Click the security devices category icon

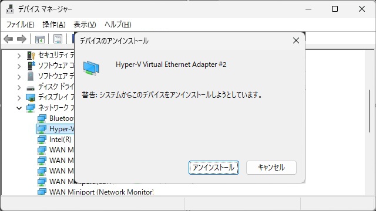coord(31,56)
